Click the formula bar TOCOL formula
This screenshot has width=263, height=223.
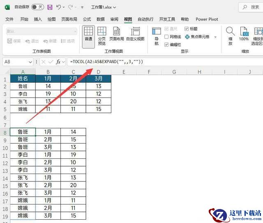click(106, 62)
